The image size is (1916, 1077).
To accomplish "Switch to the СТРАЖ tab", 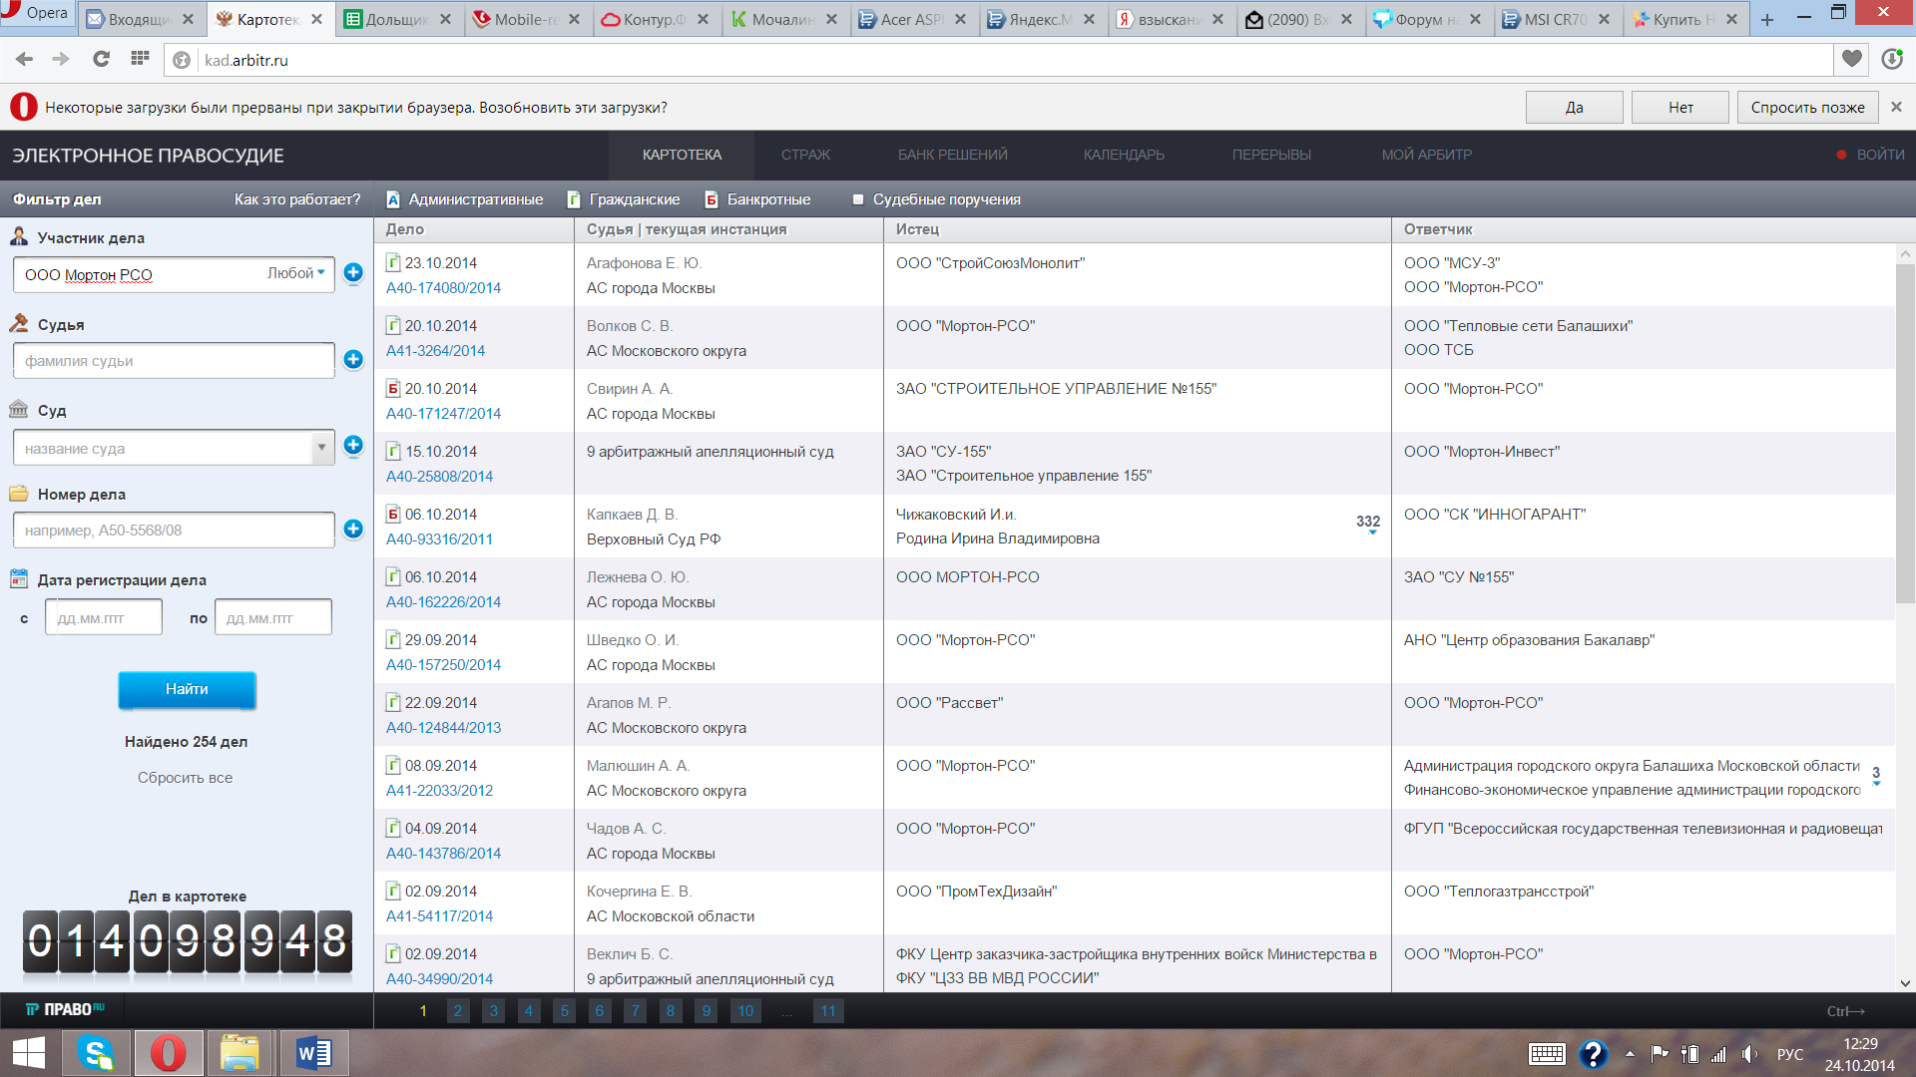I will [805, 155].
